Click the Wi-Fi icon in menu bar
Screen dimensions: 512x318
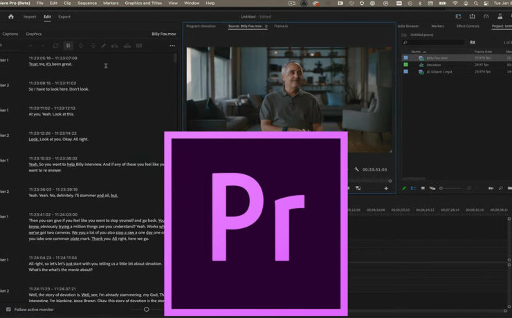click(455, 3)
